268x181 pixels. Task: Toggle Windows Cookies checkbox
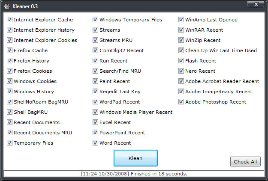tap(9, 81)
